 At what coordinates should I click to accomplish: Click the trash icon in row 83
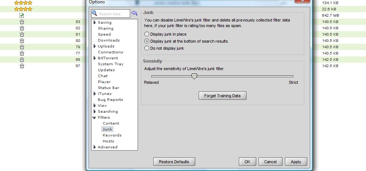pyautogui.click(x=22, y=22)
